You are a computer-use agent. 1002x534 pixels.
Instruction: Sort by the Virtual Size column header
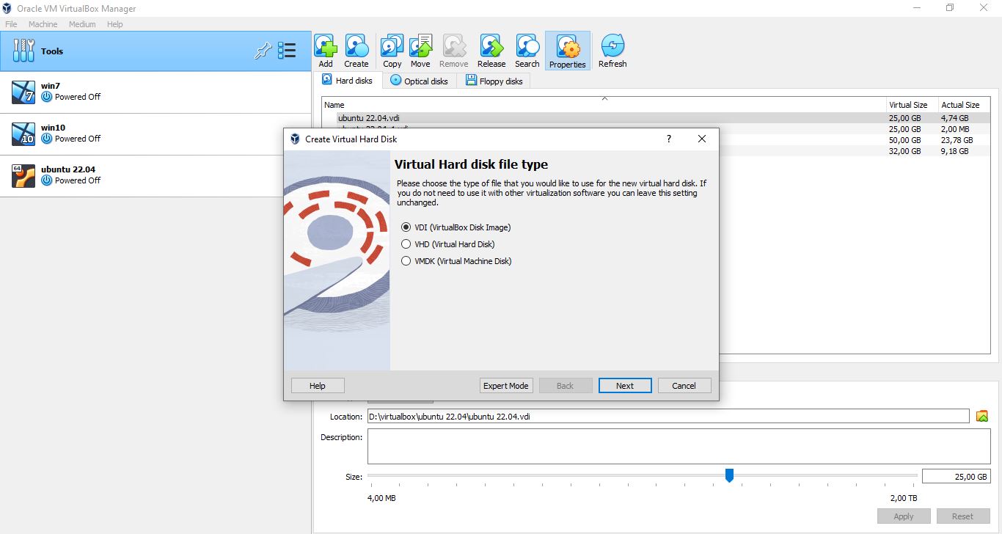pyautogui.click(x=912, y=105)
